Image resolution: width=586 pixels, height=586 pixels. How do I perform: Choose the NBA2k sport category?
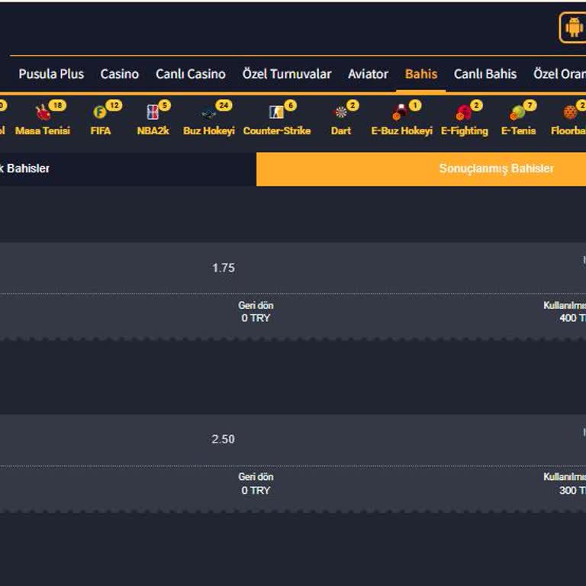[153, 114]
